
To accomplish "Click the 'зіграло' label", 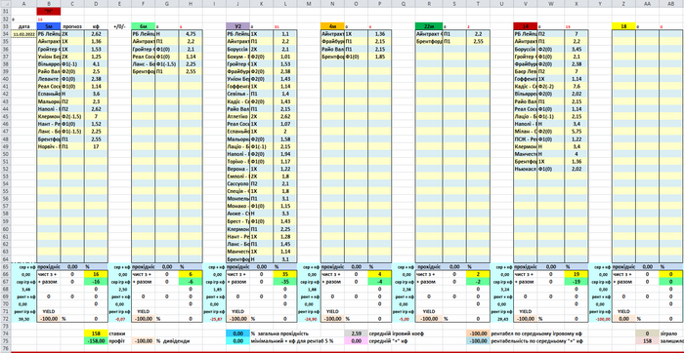I will (x=669, y=333).
